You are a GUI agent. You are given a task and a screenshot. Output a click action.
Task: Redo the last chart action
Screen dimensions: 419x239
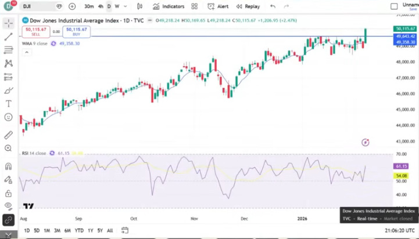click(286, 6)
